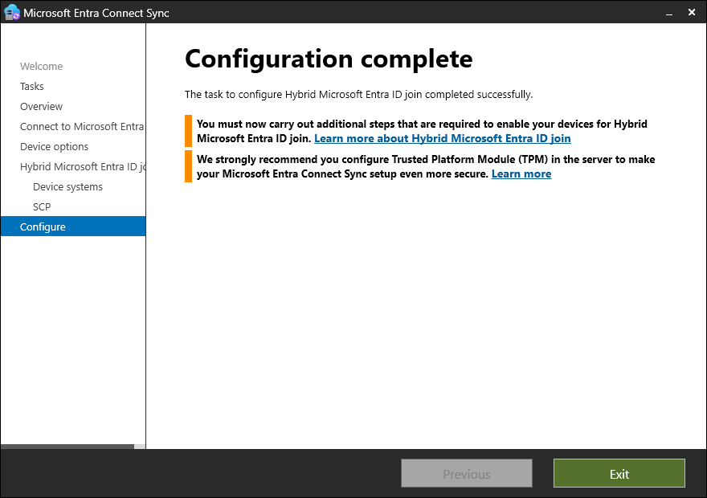Minimize the Entra Connect Sync window

tap(669, 14)
